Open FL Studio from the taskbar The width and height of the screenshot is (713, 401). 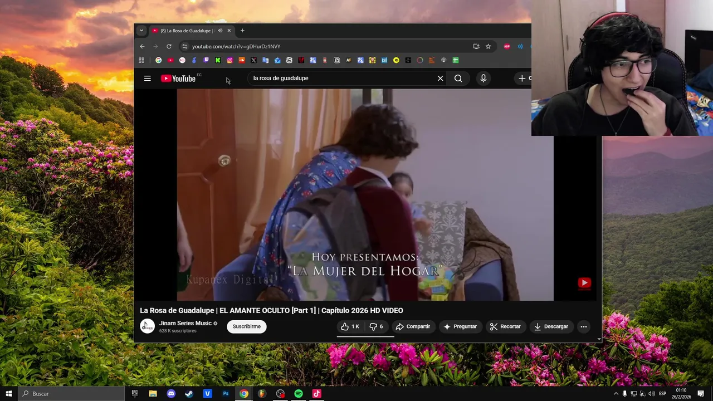point(262,394)
